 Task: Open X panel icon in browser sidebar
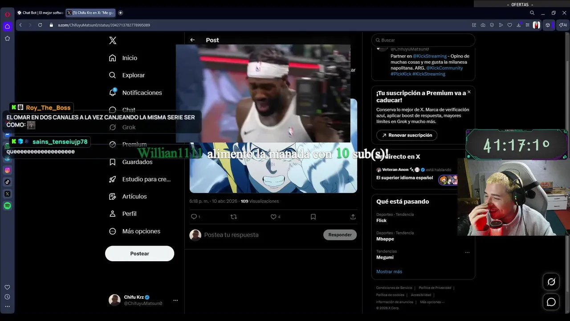tap(8, 194)
